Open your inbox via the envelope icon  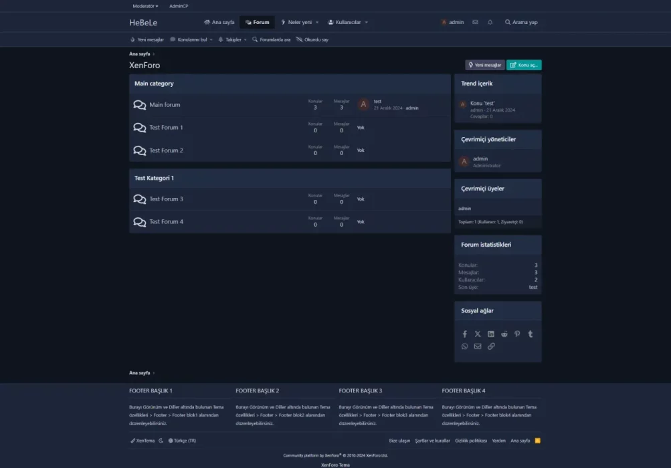pyautogui.click(x=475, y=22)
